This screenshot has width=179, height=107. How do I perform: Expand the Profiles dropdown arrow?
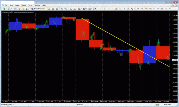[11, 9]
